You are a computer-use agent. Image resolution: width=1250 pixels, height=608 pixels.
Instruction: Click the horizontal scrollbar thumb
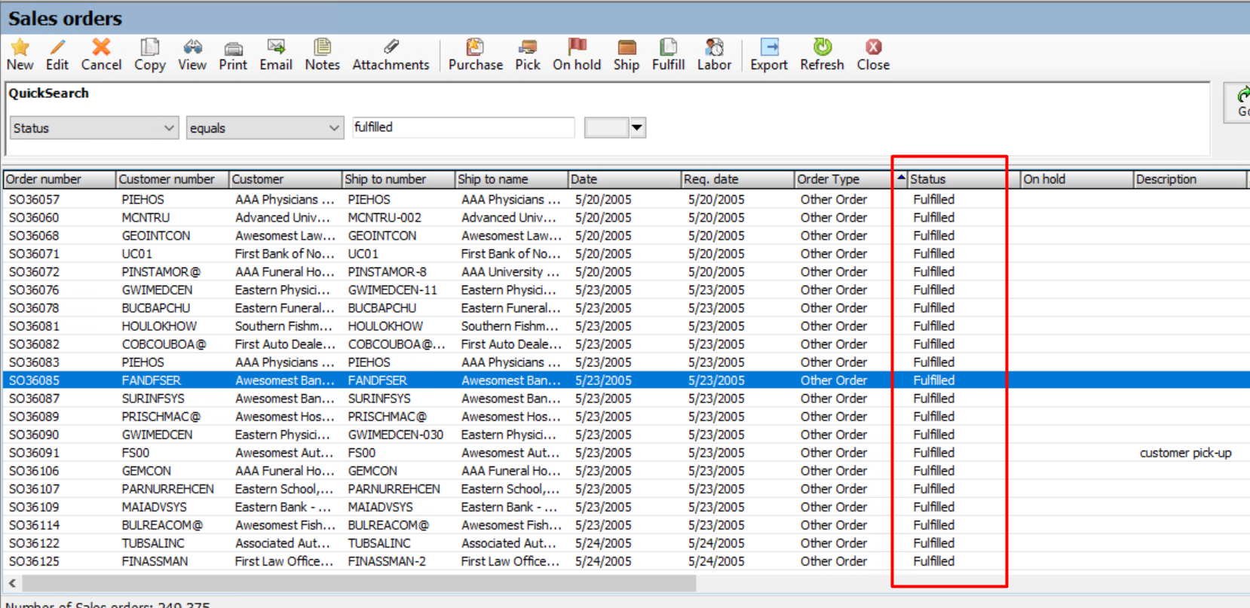(x=359, y=583)
